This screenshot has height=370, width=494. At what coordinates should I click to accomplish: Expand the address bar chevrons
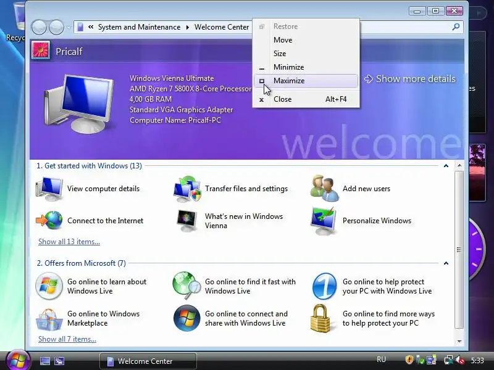(x=91, y=27)
